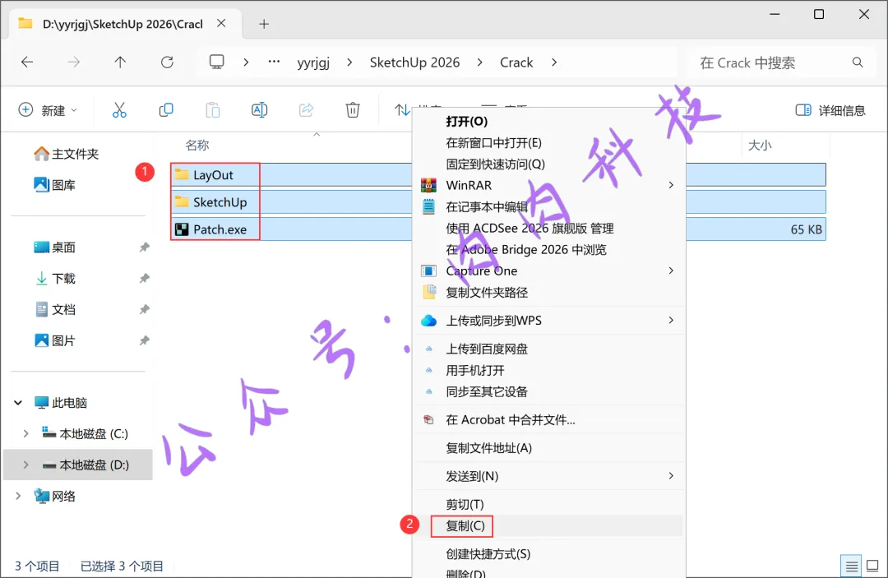
Task: Expand 本地磁盘 (C:) tree node
Action: tap(25, 433)
